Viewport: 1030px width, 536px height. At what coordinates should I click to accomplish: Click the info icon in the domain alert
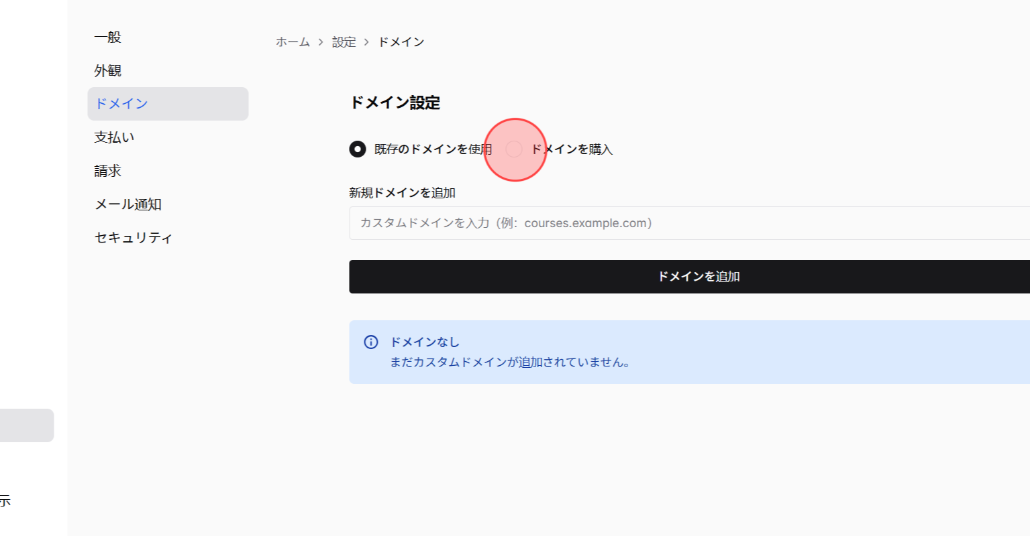[x=370, y=342]
